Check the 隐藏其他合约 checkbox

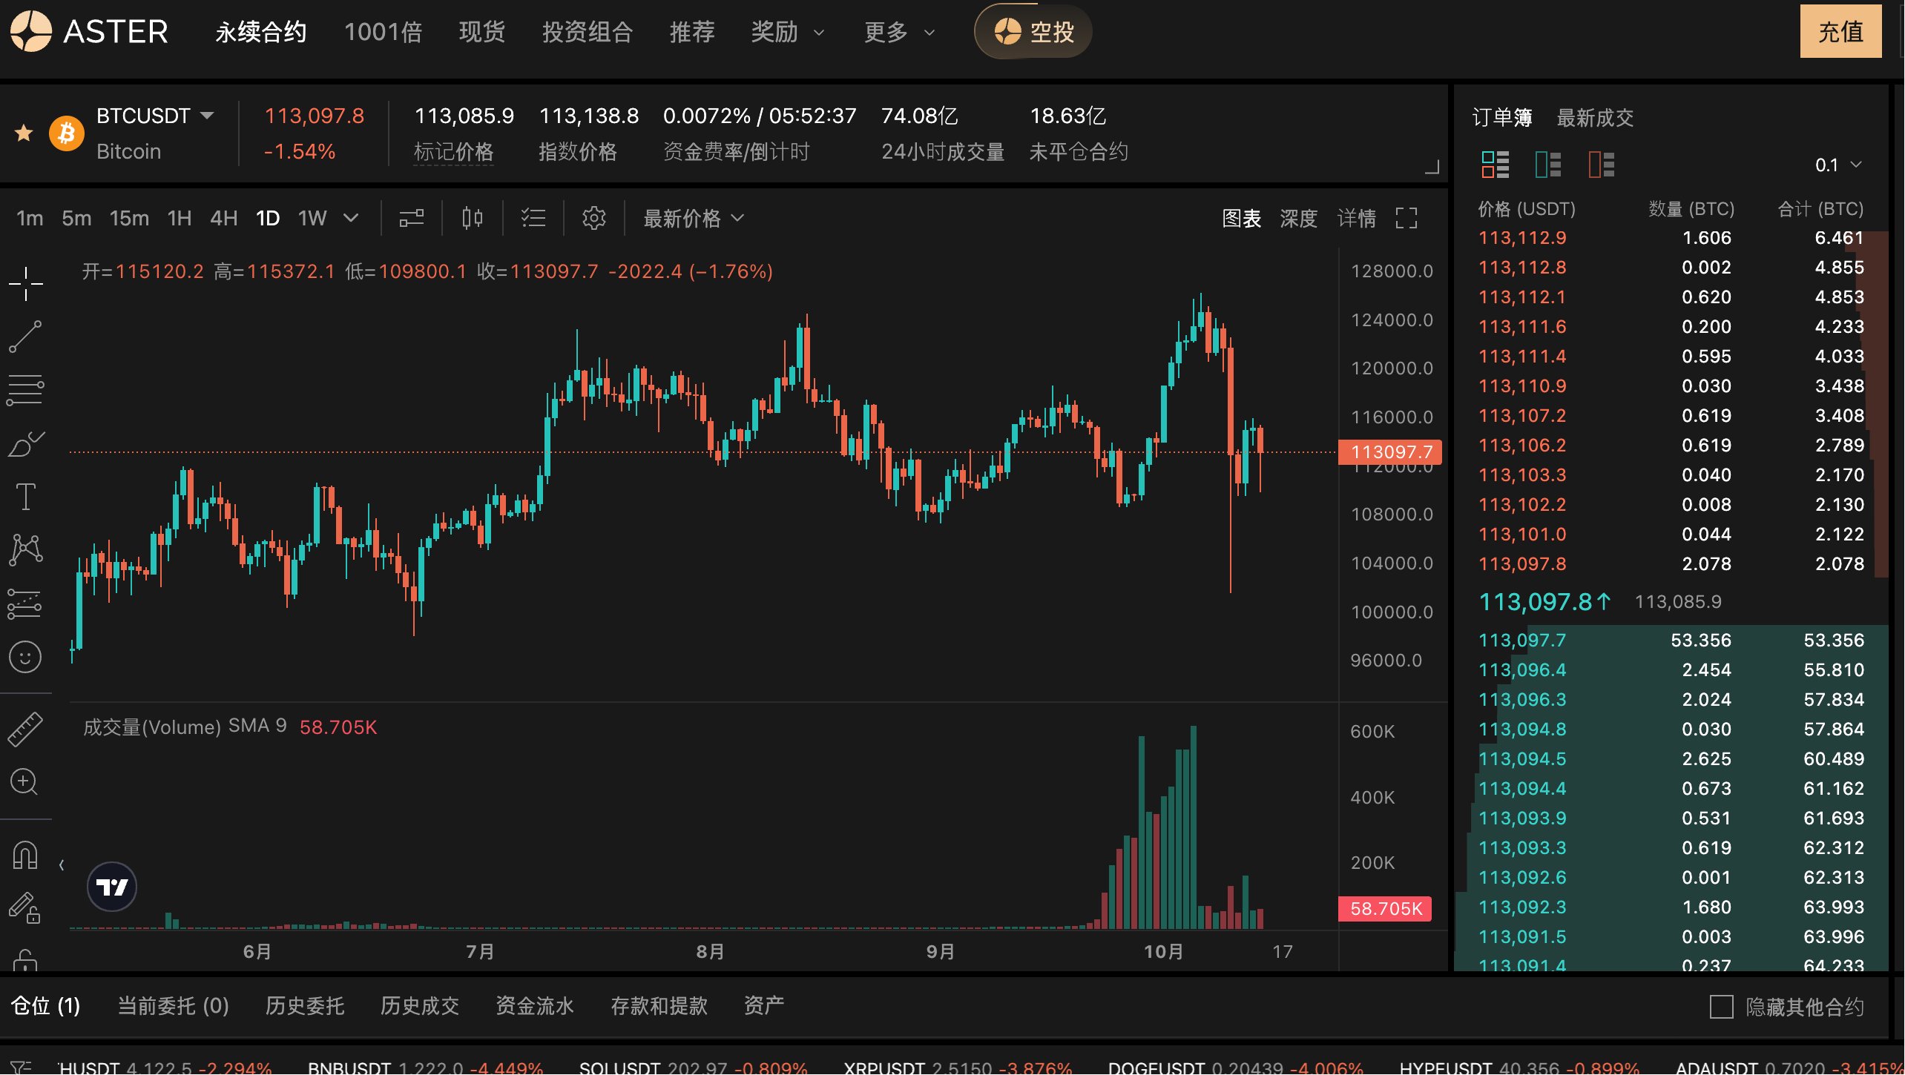click(1721, 1007)
